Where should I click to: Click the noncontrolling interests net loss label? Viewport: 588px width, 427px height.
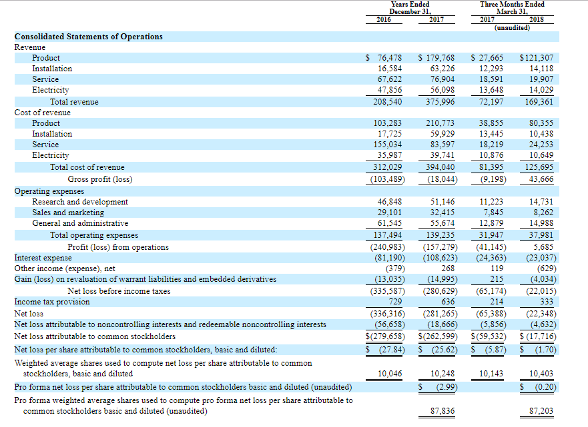coord(170,324)
